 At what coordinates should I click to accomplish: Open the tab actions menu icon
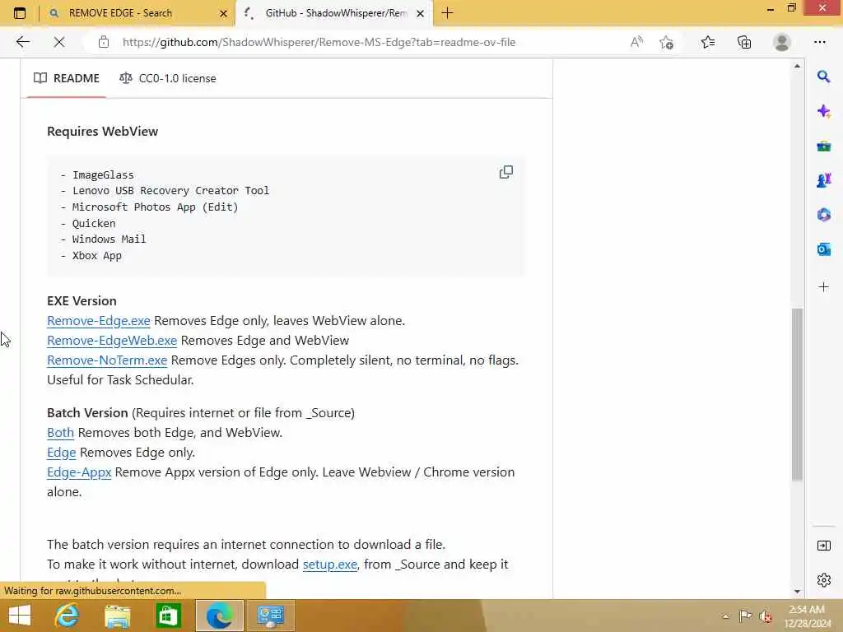20,13
